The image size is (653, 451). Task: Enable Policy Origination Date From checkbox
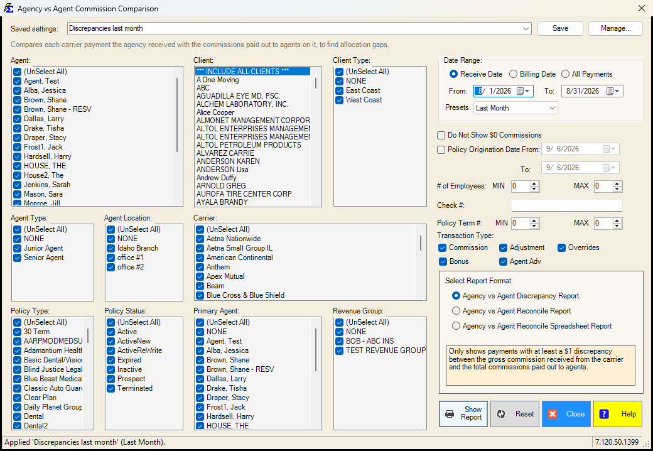pos(441,149)
